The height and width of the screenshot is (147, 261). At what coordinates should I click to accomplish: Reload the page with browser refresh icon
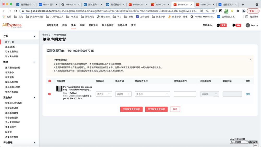16,11
